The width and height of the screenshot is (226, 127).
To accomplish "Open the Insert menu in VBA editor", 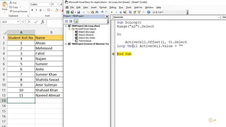I will click(94, 7).
